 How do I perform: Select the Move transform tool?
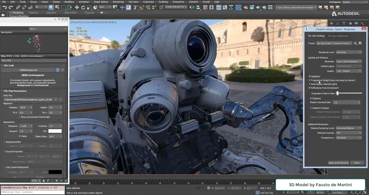pyautogui.click(x=77, y=7)
